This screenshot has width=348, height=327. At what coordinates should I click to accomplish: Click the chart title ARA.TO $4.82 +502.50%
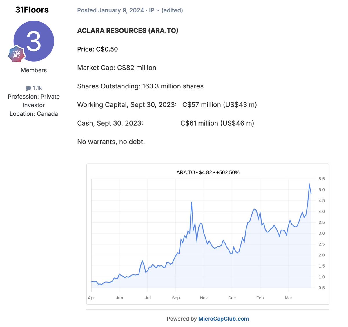pos(208,172)
